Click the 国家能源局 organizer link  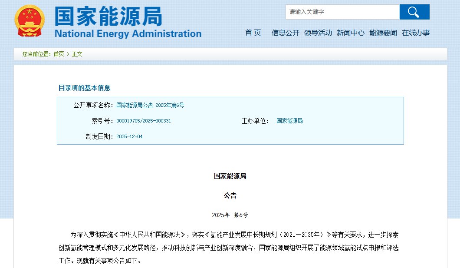pyautogui.click(x=289, y=121)
